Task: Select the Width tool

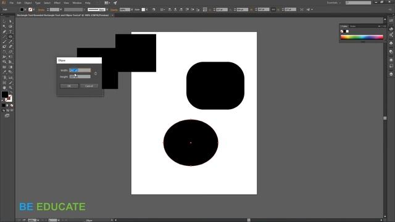Action: (x=4, y=57)
